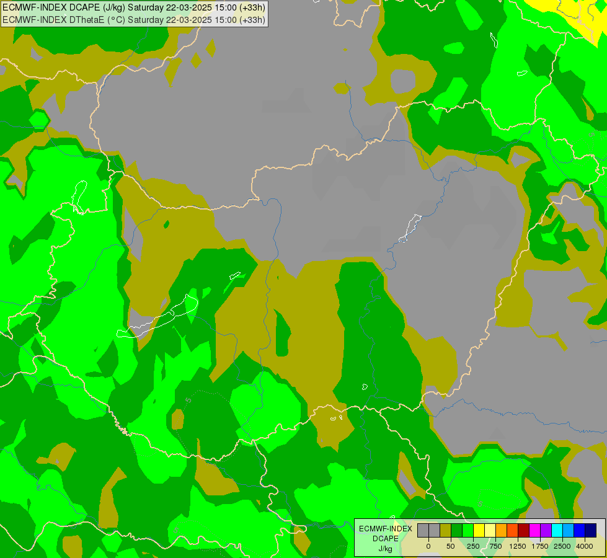607x558 pixels.
Task: Click the magenta legend swatch
Action: point(535,530)
